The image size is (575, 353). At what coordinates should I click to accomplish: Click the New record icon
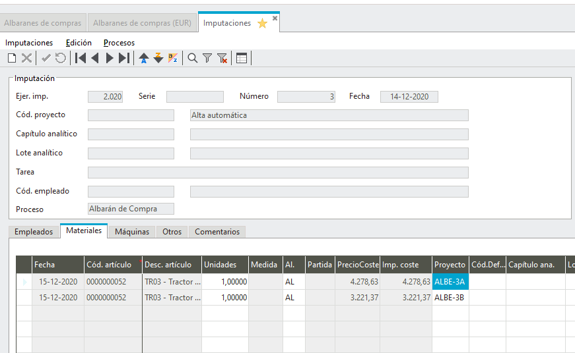click(x=11, y=58)
